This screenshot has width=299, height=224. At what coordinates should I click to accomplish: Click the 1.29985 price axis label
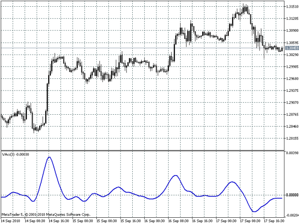tap(292, 67)
